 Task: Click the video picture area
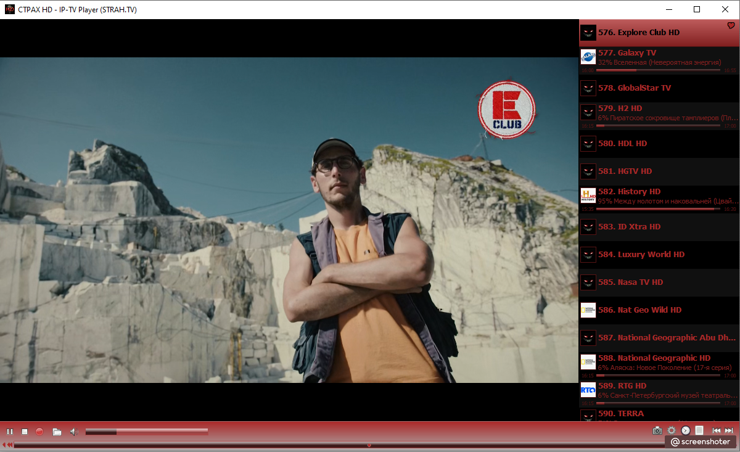[x=289, y=220]
